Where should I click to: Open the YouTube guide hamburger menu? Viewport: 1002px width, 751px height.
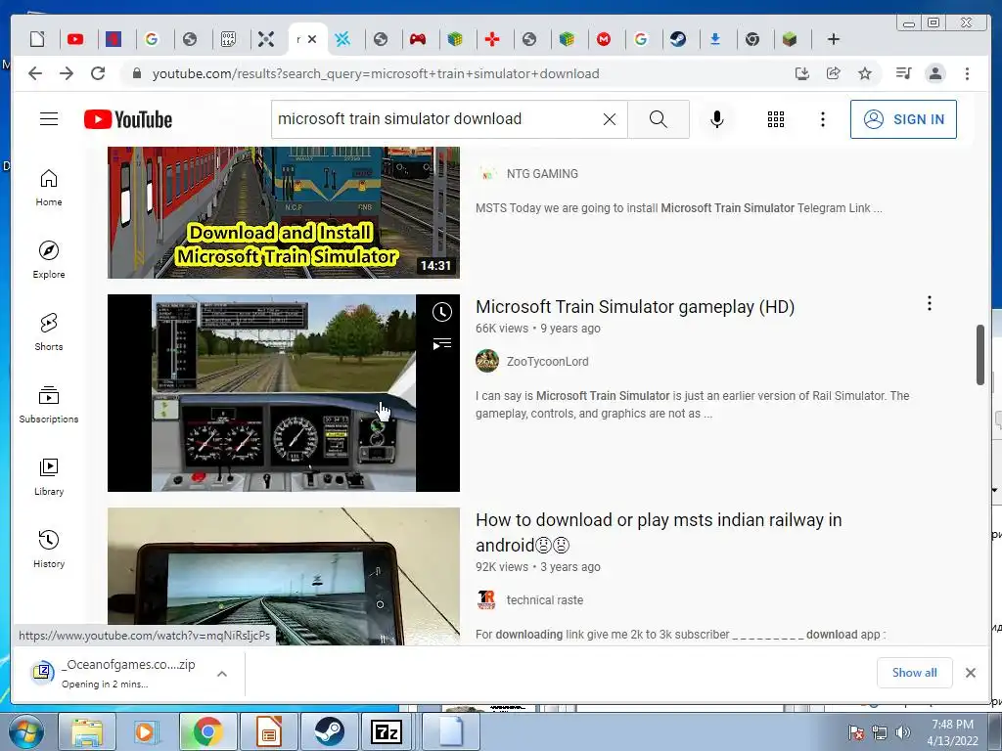click(x=49, y=119)
